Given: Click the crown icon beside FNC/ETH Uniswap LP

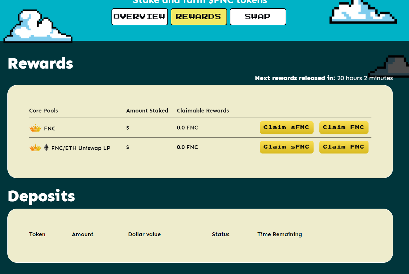Looking at the screenshot, I should point(35,148).
